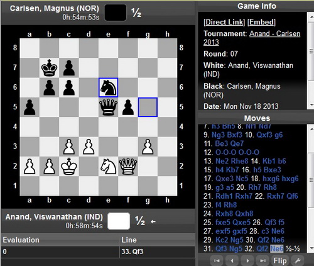Click the highlighted empty g5 square
Viewport: 314px width, 266px height.
[148, 107]
